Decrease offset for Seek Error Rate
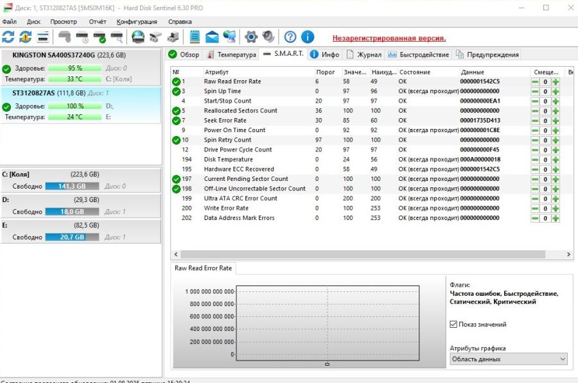 pyautogui.click(x=535, y=121)
